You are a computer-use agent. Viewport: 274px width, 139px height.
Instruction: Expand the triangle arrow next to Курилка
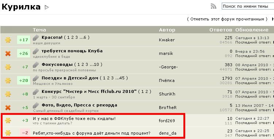click(x=47, y=7)
